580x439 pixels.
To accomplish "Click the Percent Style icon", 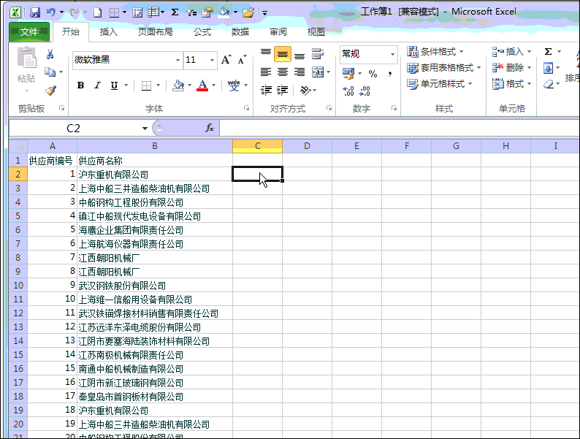I will click(373, 74).
